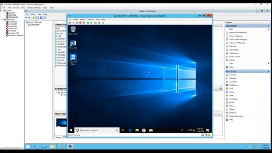The image size is (272, 153).
Task: Click Import Virtual Machine in Actions pane
Action: (238, 33)
